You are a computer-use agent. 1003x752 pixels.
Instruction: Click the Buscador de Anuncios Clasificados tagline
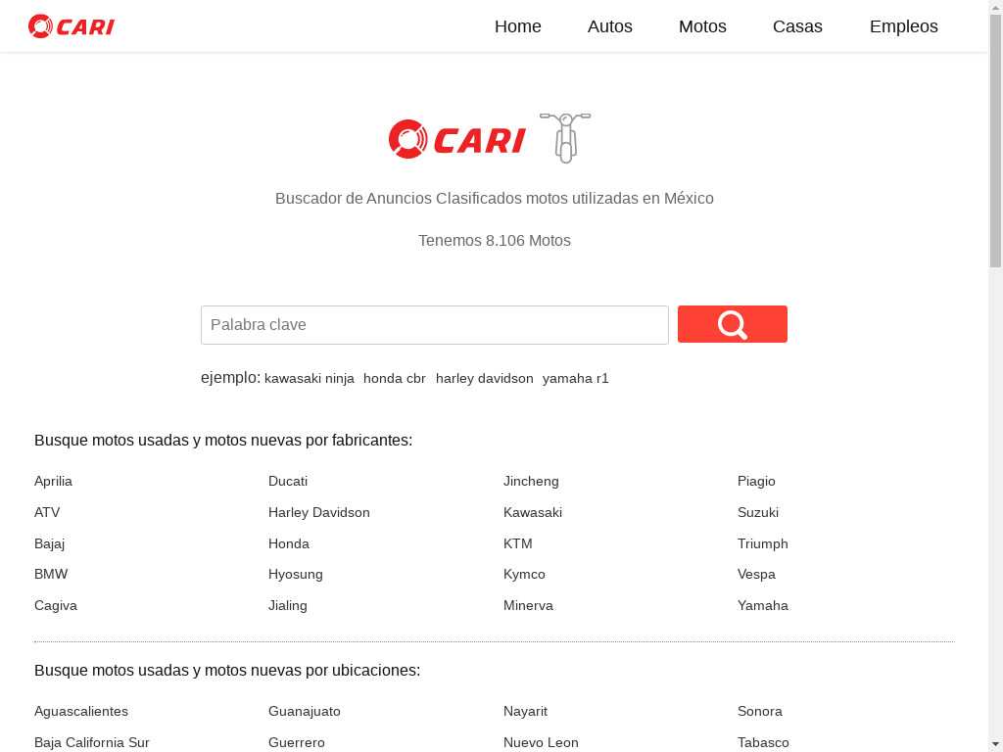click(495, 198)
